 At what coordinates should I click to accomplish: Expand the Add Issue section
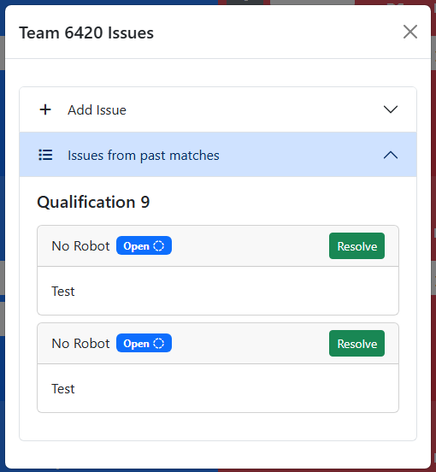pos(218,109)
